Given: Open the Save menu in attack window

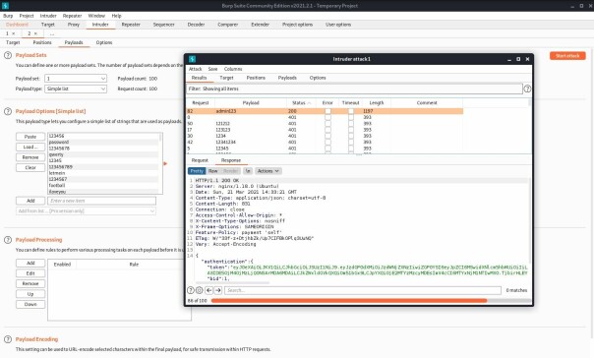Looking at the screenshot, I should coord(212,69).
